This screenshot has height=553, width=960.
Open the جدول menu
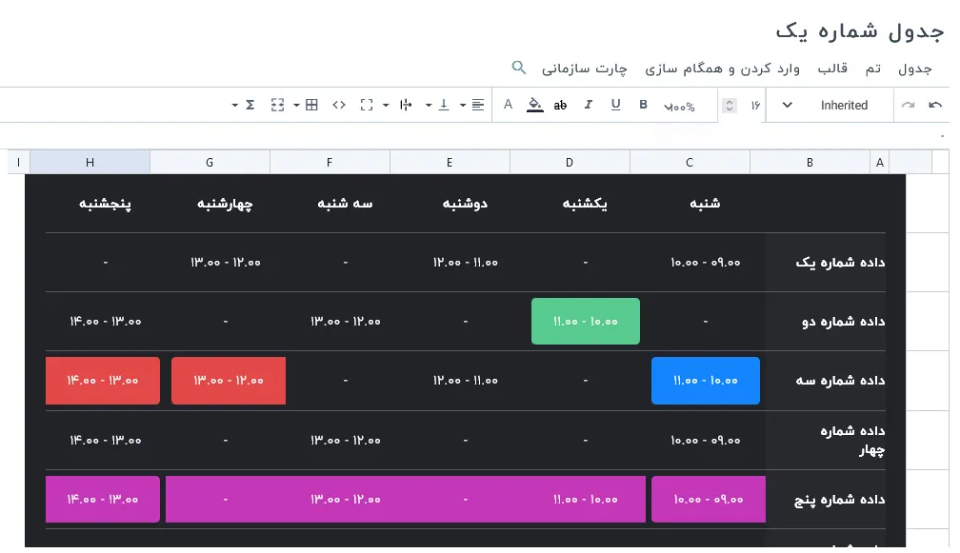(914, 69)
